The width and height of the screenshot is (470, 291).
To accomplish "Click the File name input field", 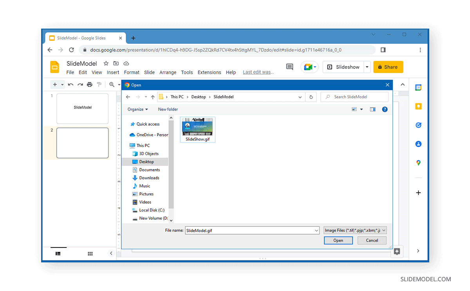I will [252, 231].
